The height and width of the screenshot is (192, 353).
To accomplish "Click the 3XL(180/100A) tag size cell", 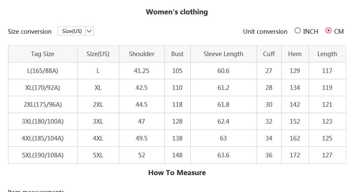I will tap(43, 122).
